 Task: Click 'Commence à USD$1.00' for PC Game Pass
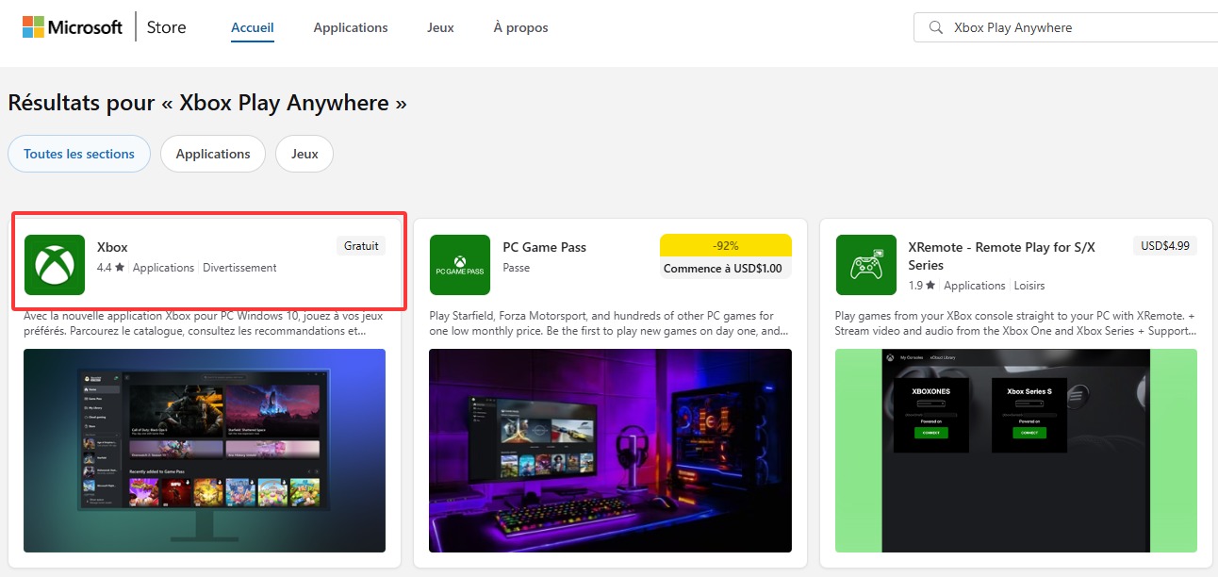(726, 268)
